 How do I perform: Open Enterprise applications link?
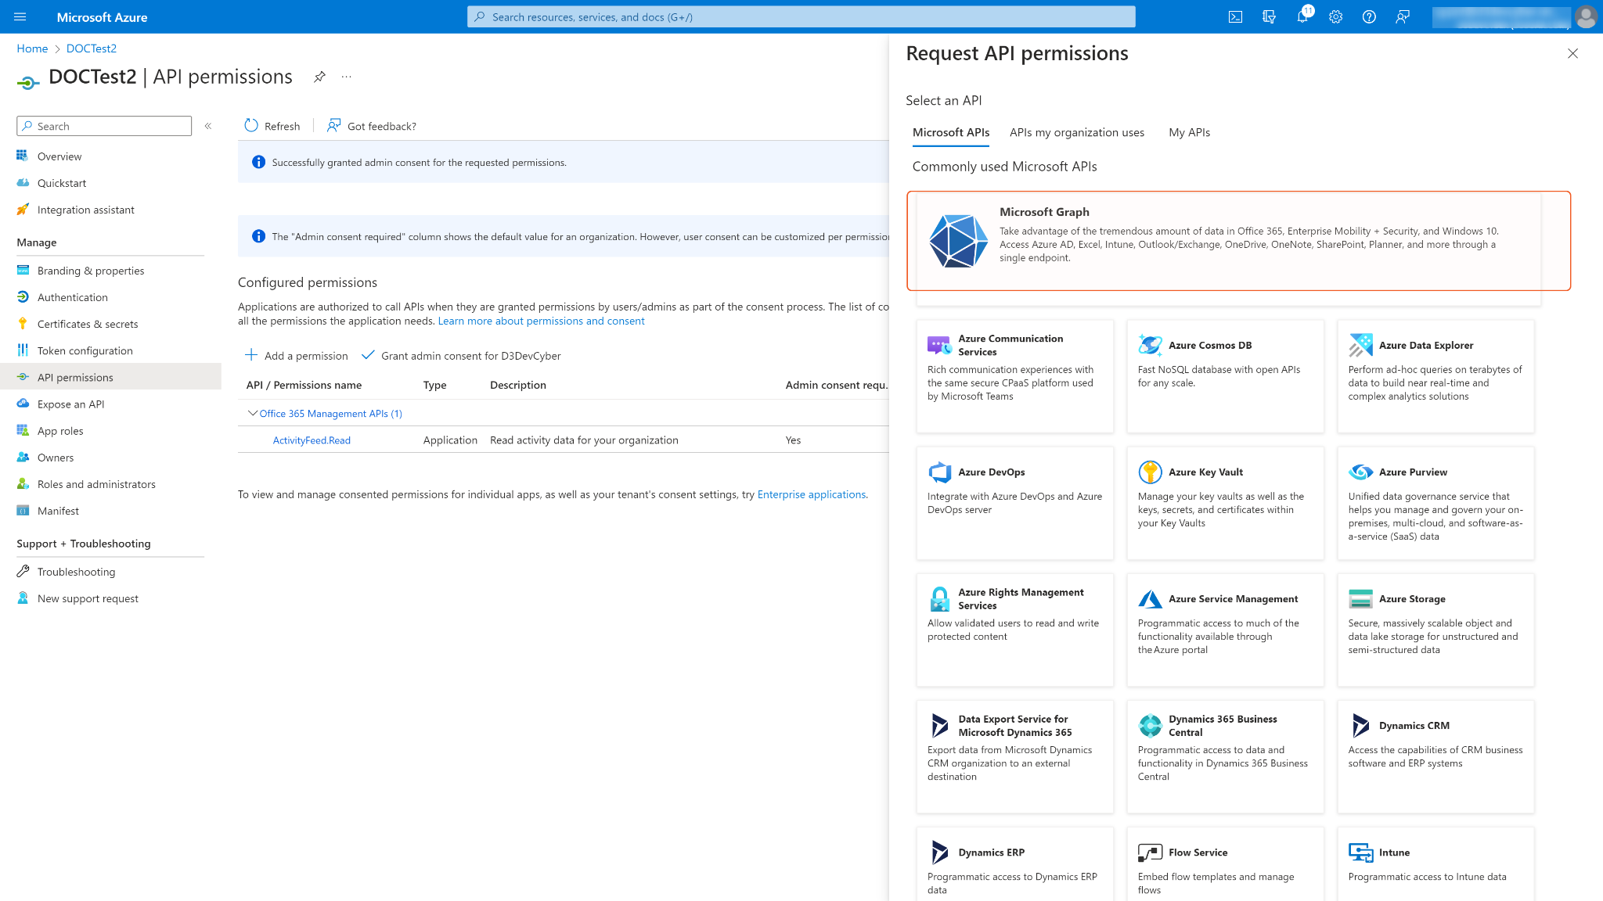coord(811,494)
